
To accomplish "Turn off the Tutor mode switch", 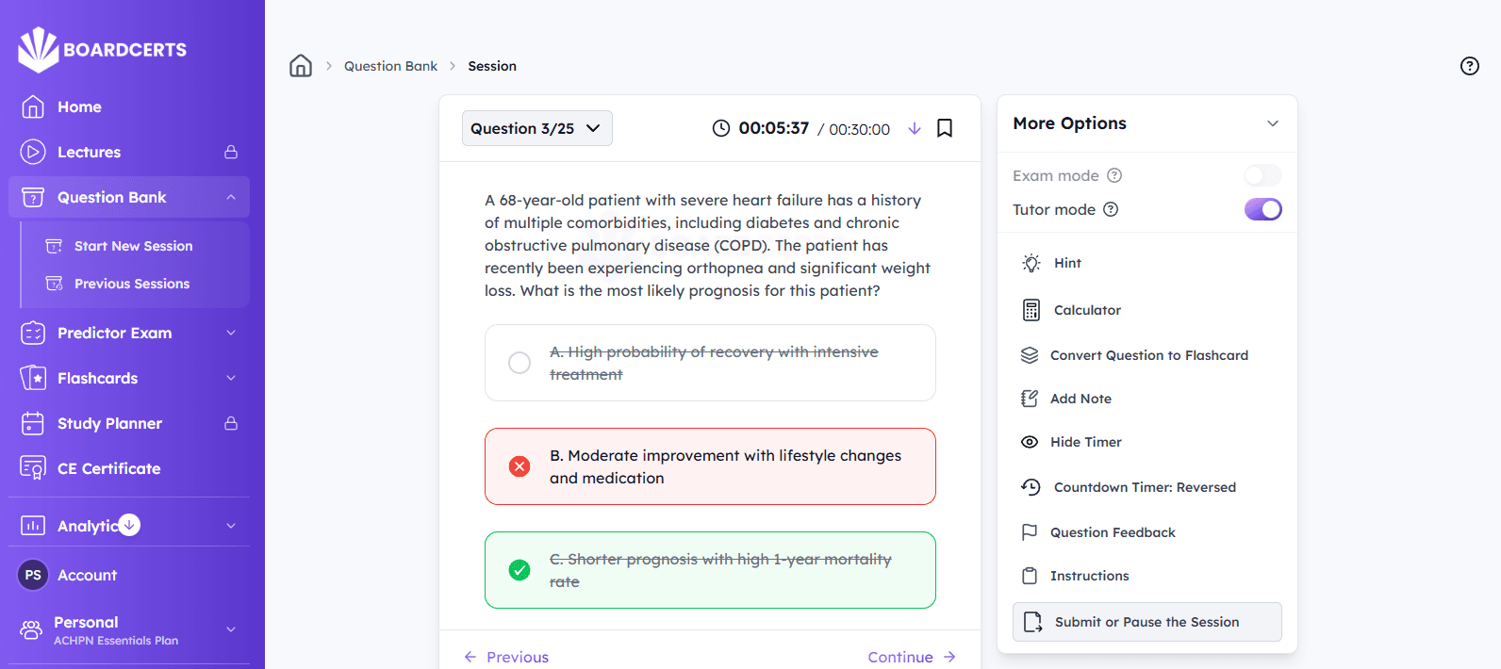I will pos(1263,209).
